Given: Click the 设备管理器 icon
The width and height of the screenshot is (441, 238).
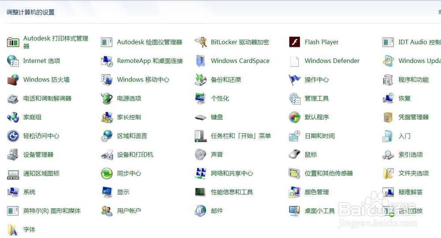Looking at the screenshot, I should [x=13, y=155].
